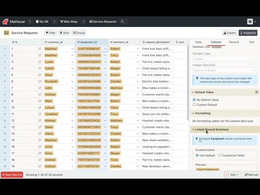The height and width of the screenshot is (195, 260).
Task: Expand breadcrumb chevron after Mathesar
Action: pos(30,22)
